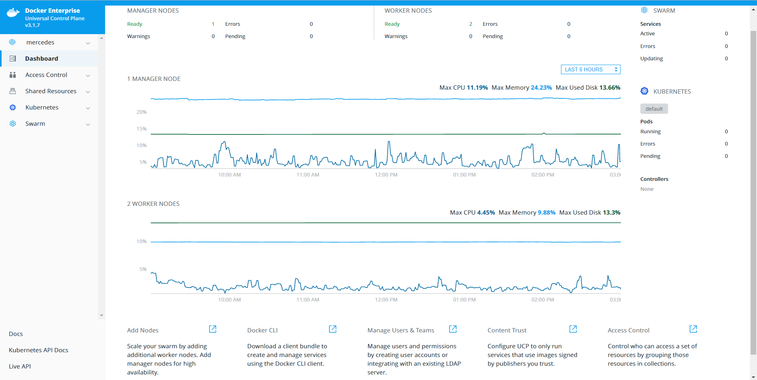Click the Kubernetes Pods Running row
The width and height of the screenshot is (757, 380).
684,132
